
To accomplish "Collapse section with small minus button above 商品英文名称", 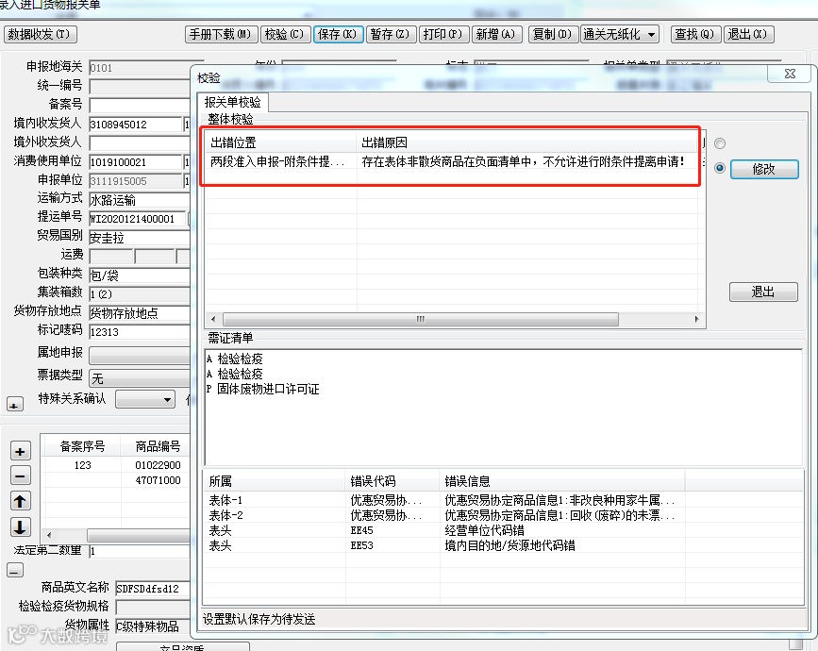I will (14, 571).
